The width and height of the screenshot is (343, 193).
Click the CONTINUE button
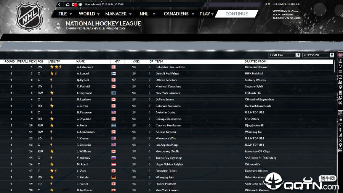pos(237,14)
